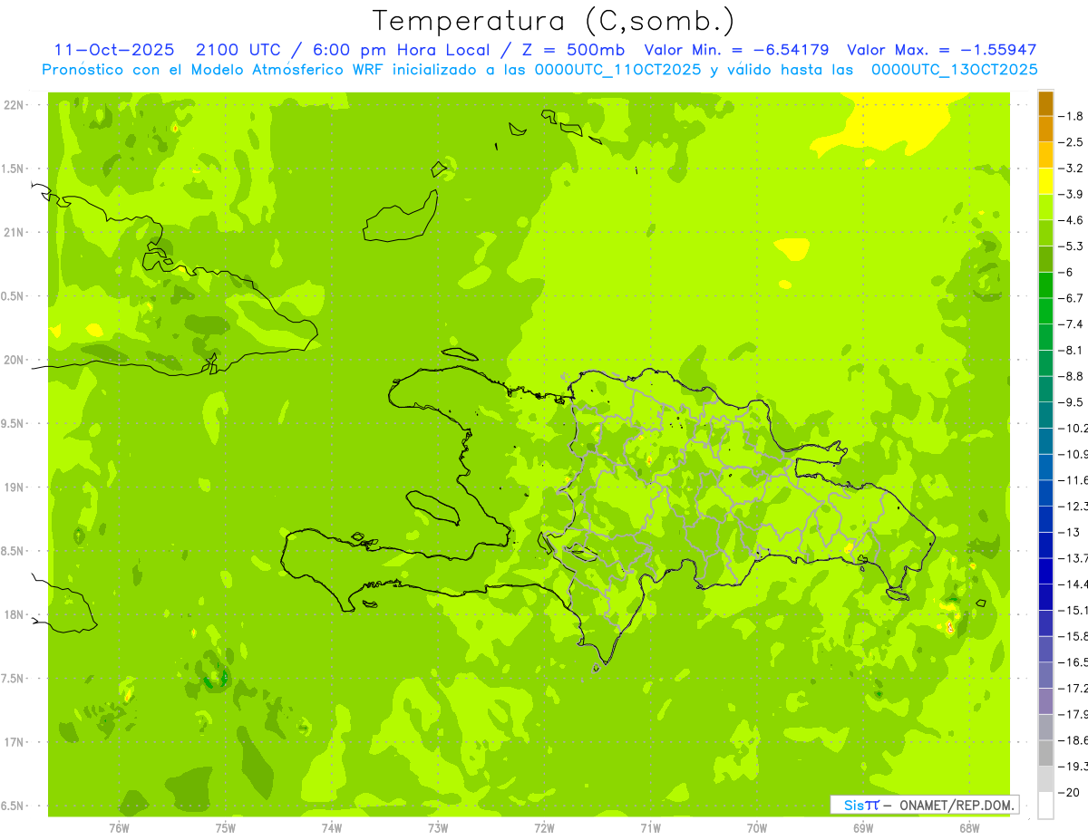Click '0000UTC_13OCT2025' valid-until time
1088x840 pixels.
(954, 70)
